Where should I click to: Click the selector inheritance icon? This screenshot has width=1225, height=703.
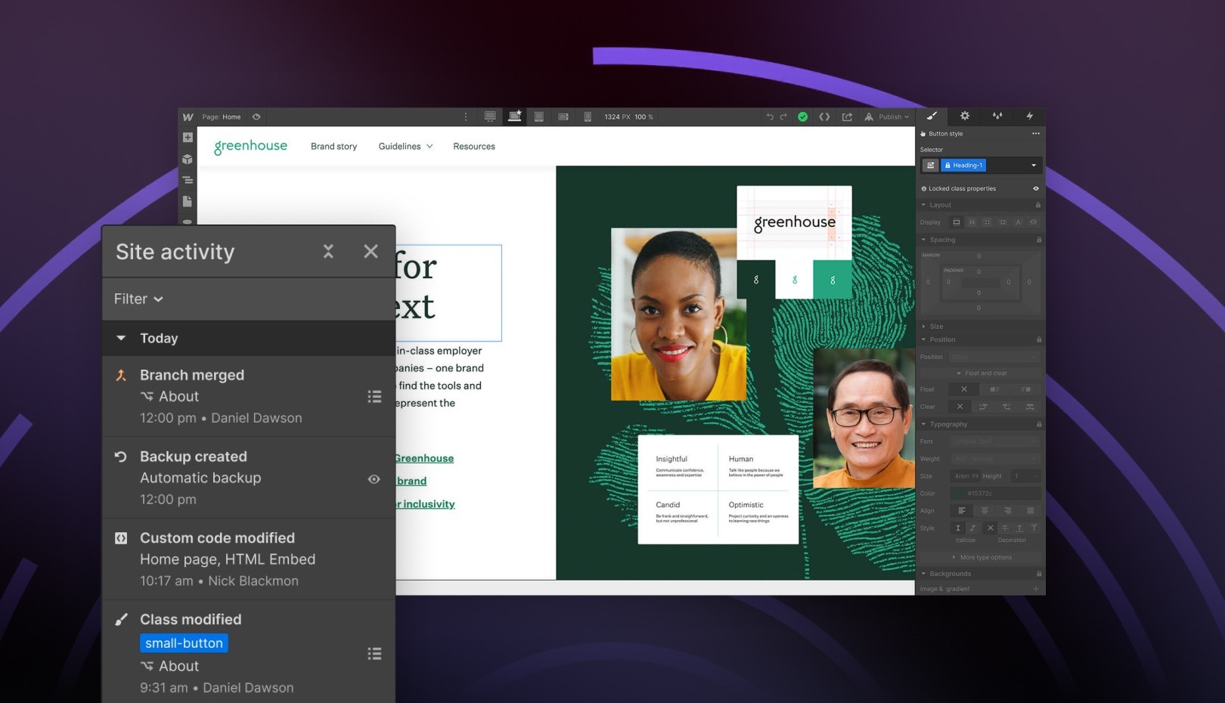point(930,166)
